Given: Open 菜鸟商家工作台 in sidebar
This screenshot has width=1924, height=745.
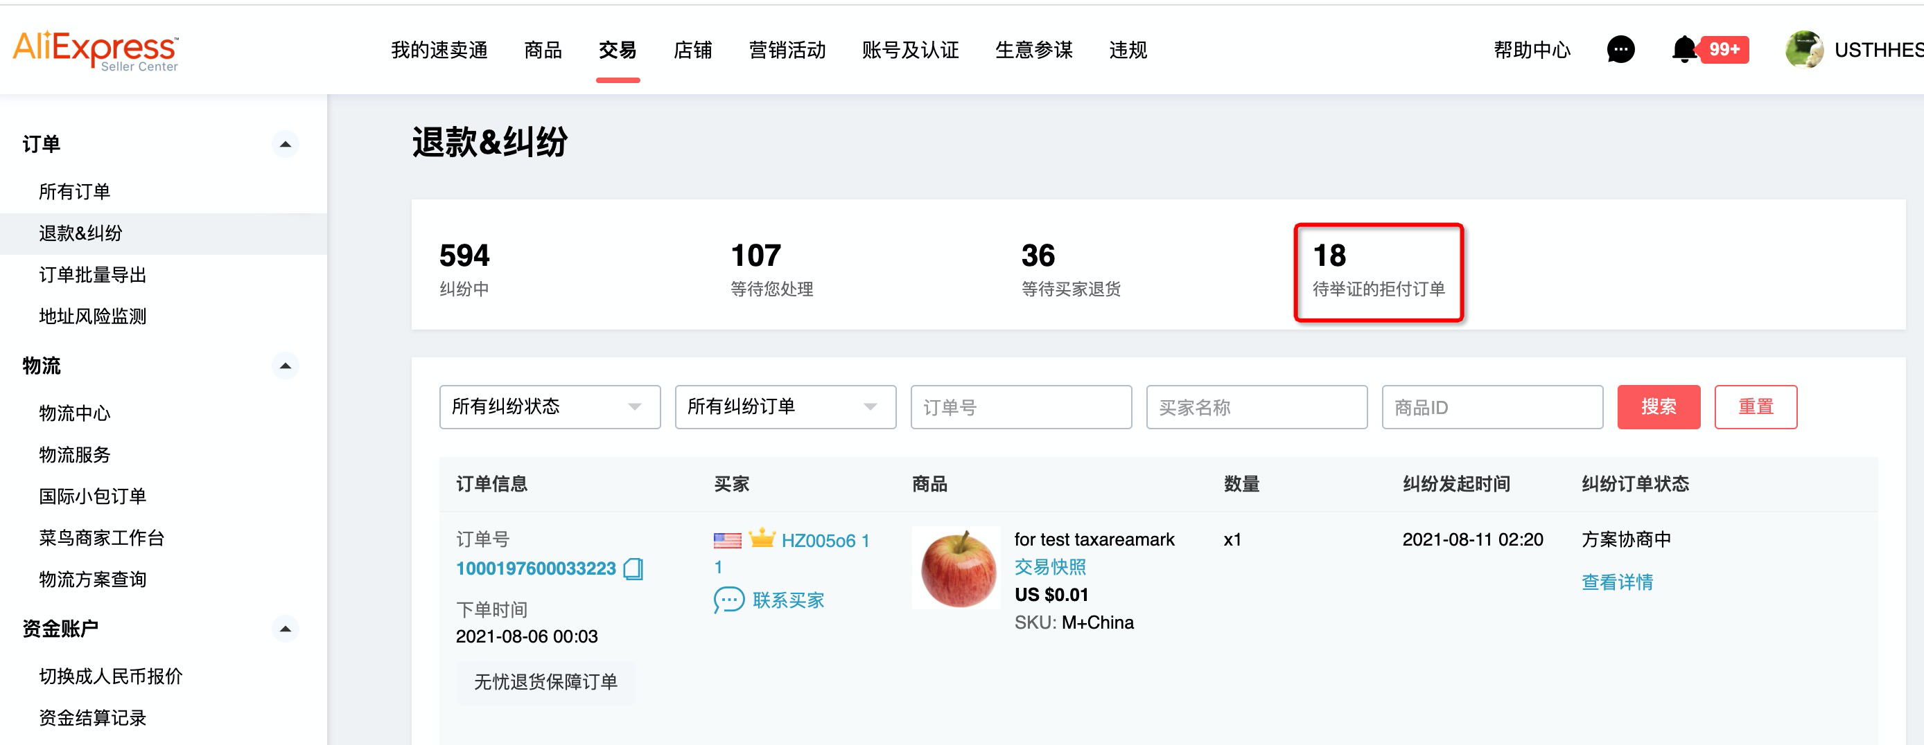Looking at the screenshot, I should tap(102, 538).
